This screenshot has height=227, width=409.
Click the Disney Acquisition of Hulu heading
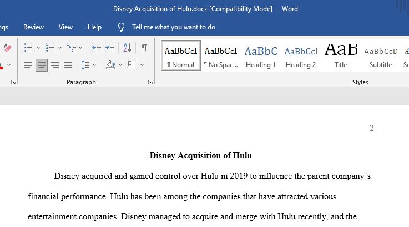tap(200, 155)
